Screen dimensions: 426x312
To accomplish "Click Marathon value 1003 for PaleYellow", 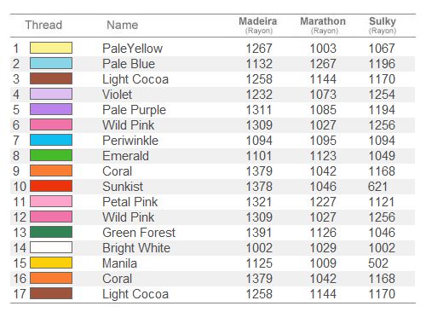I will 323,49.
